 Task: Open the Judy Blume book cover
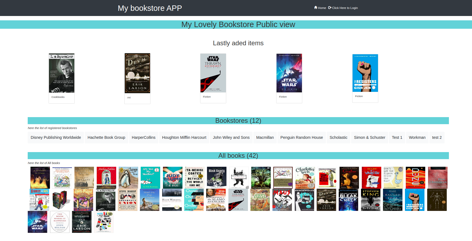(173, 178)
